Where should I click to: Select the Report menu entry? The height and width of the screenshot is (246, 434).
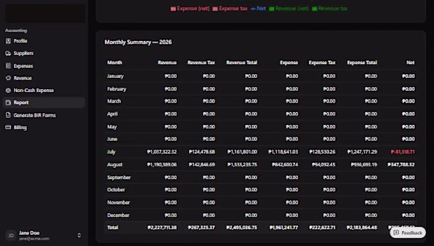pos(44,103)
